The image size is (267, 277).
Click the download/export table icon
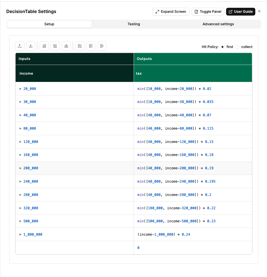pos(31,46)
